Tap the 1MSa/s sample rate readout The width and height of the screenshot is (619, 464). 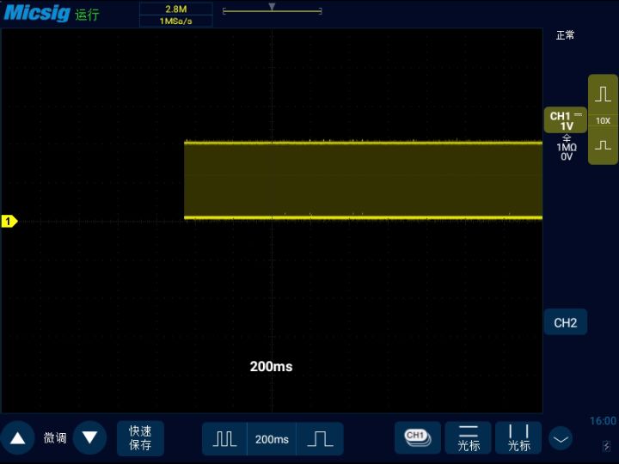point(176,21)
